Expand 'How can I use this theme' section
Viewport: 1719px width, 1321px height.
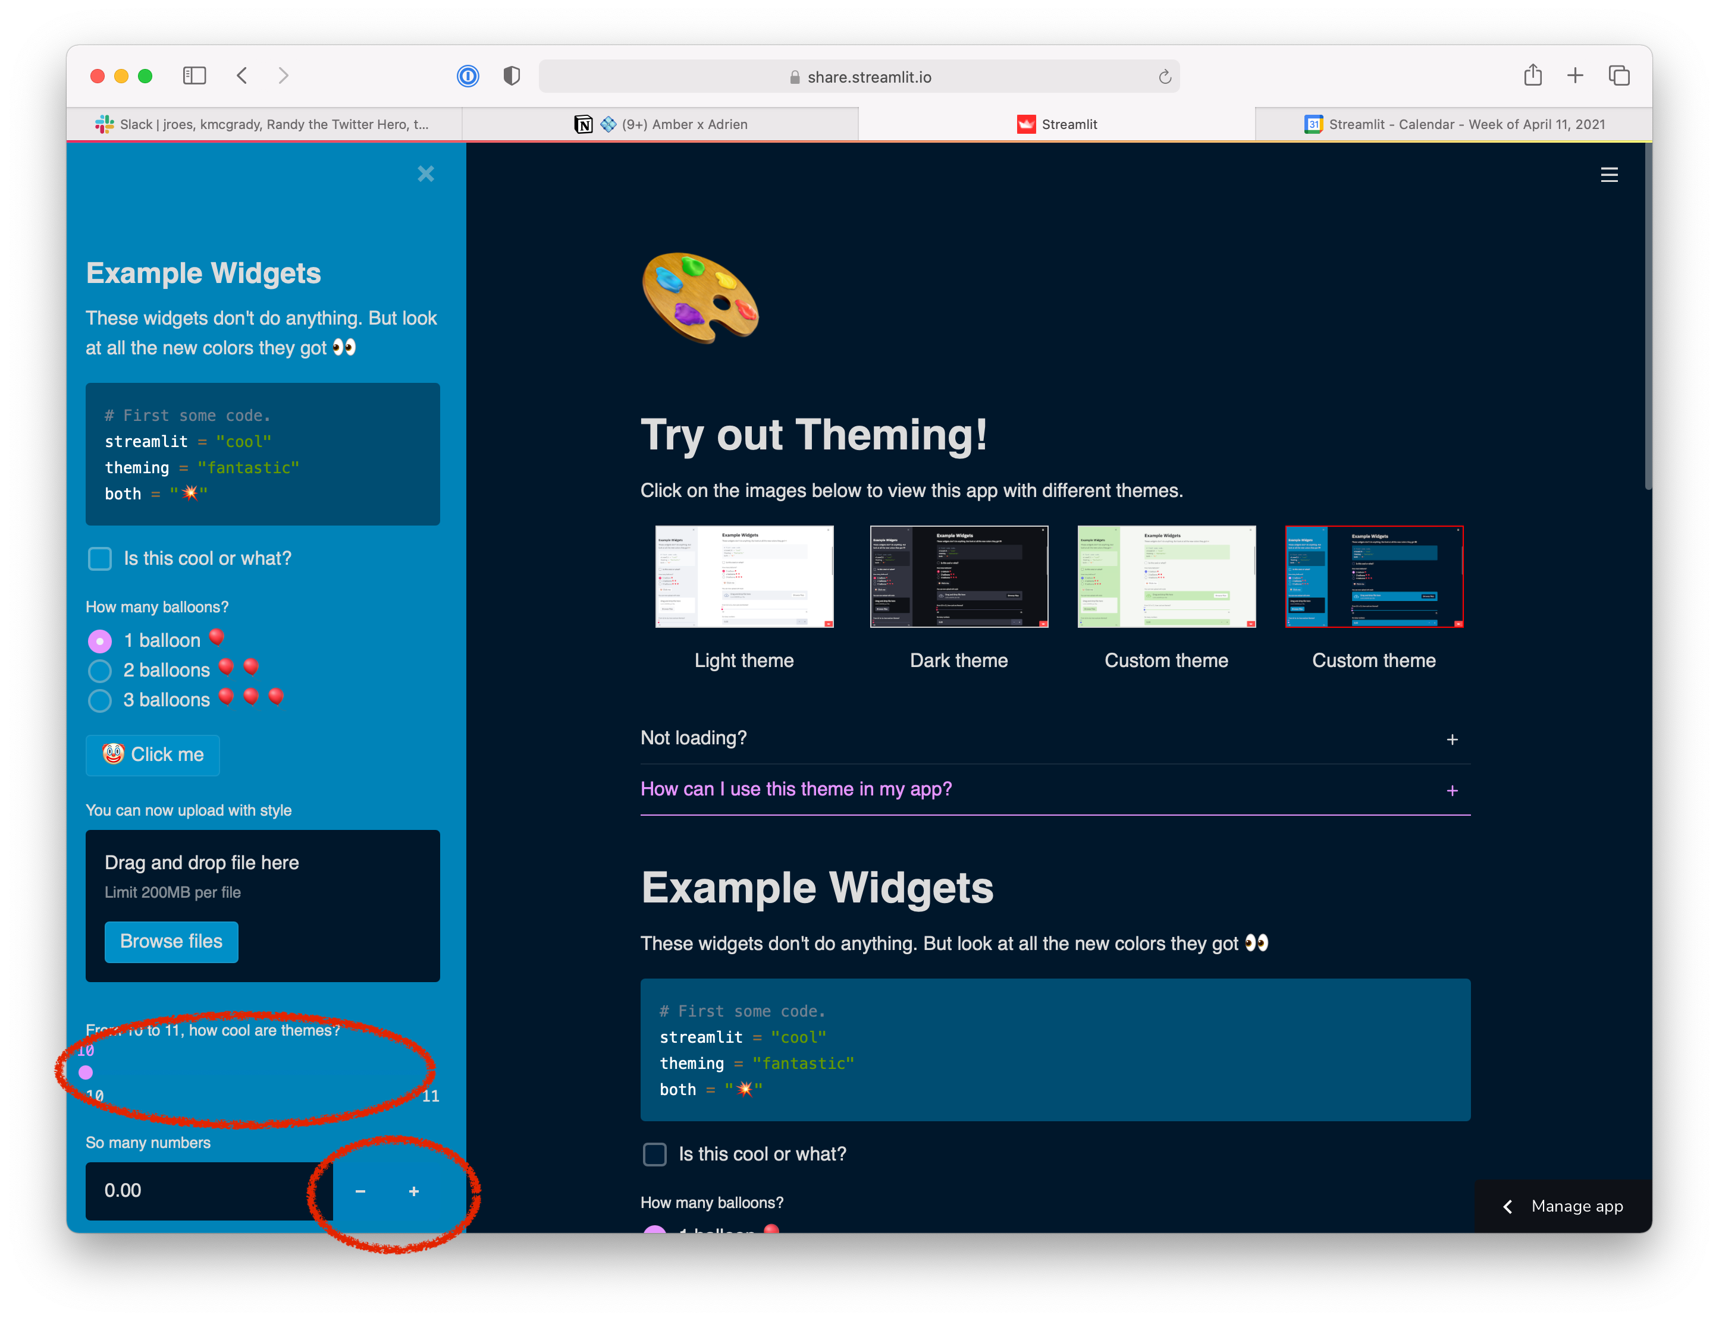1055,790
